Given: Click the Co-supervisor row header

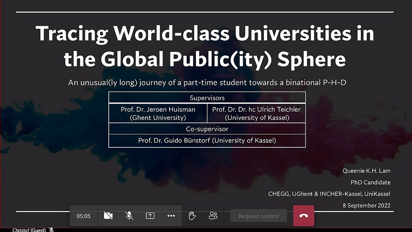Looking at the screenshot, I should [x=207, y=129].
